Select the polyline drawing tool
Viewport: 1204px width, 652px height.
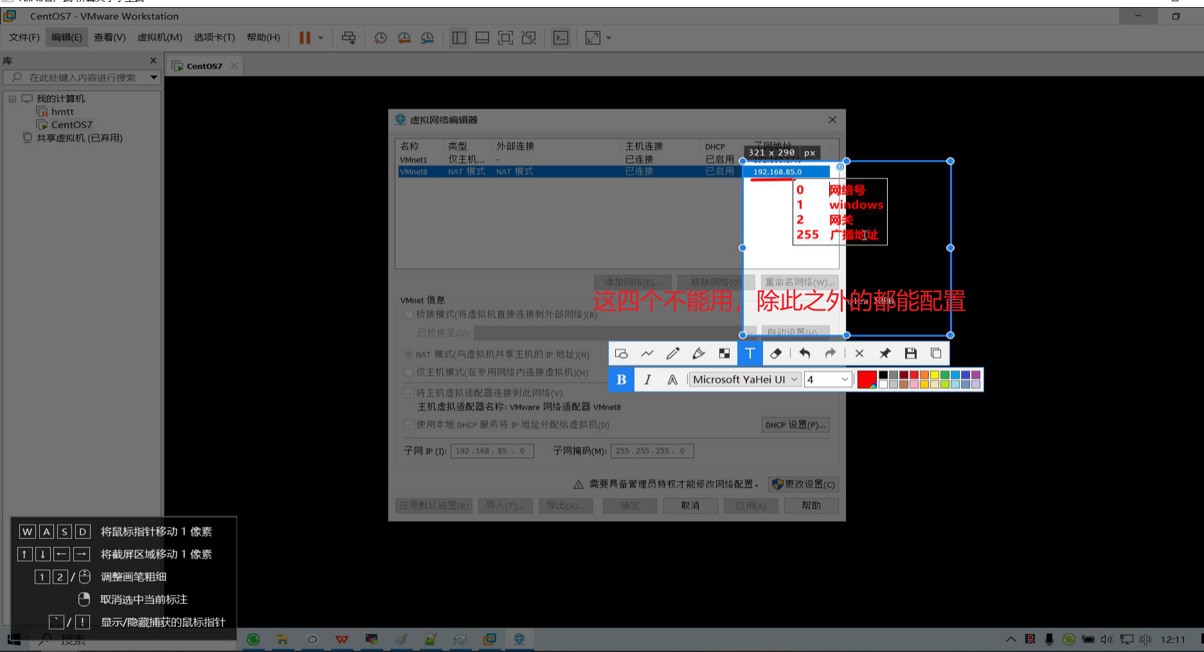tap(647, 354)
